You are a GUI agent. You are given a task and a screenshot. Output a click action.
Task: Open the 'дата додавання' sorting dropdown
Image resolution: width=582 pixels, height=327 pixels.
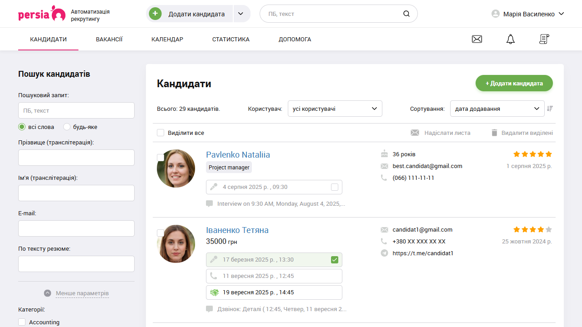(497, 109)
